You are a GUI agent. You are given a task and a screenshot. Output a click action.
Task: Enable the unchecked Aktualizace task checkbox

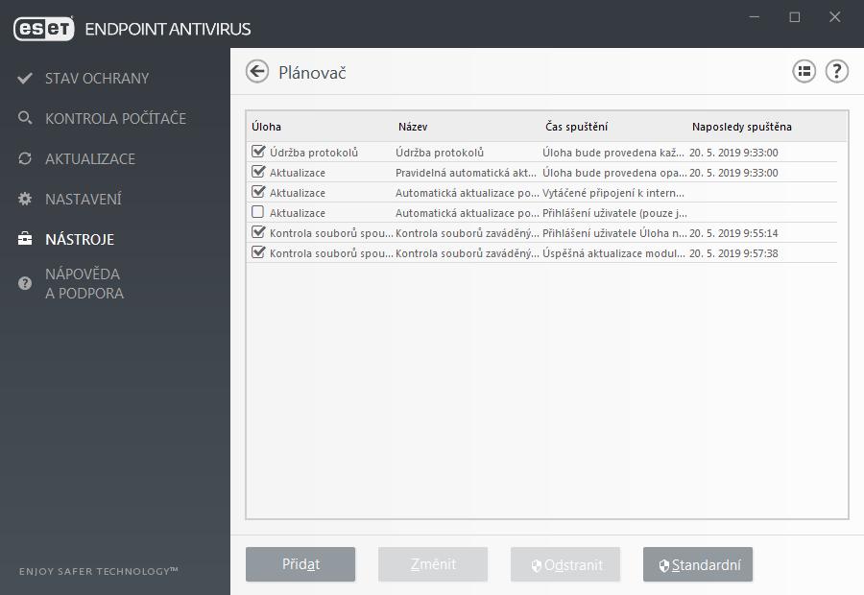257,211
